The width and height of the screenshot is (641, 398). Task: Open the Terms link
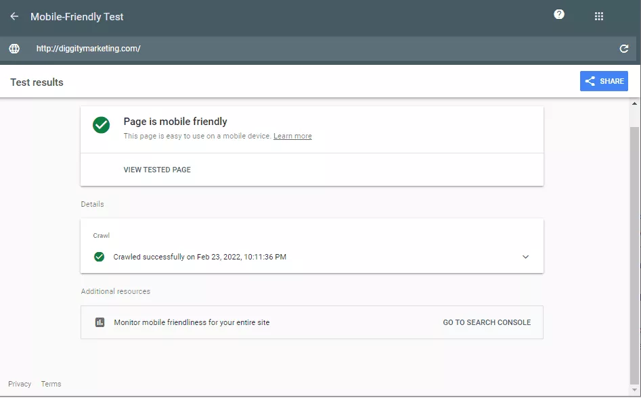[x=51, y=384]
